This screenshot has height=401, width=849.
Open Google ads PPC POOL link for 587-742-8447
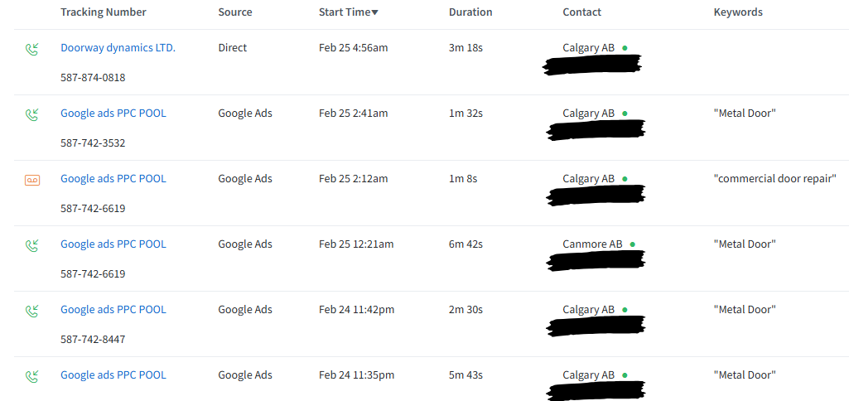pyautogui.click(x=113, y=309)
